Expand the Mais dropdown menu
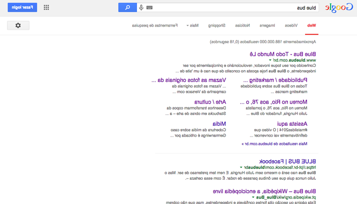This screenshot has width=357, height=204. pyautogui.click(x=193, y=25)
